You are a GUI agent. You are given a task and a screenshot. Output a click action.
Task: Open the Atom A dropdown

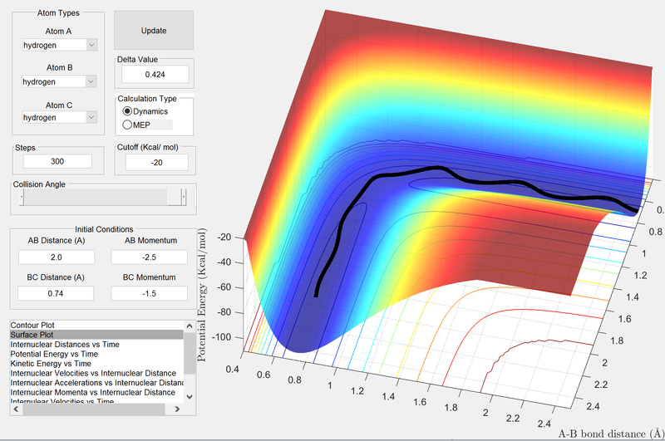[60, 45]
